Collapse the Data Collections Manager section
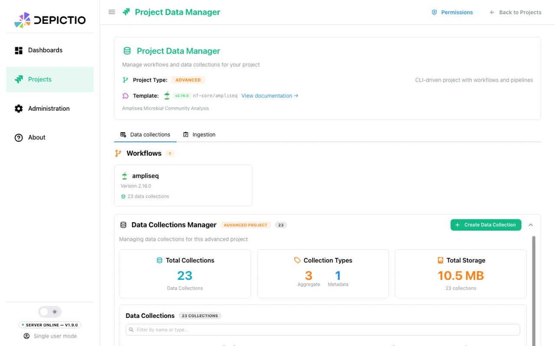 (x=531, y=225)
